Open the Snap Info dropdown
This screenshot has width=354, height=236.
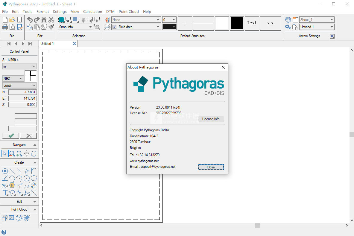click(75, 27)
